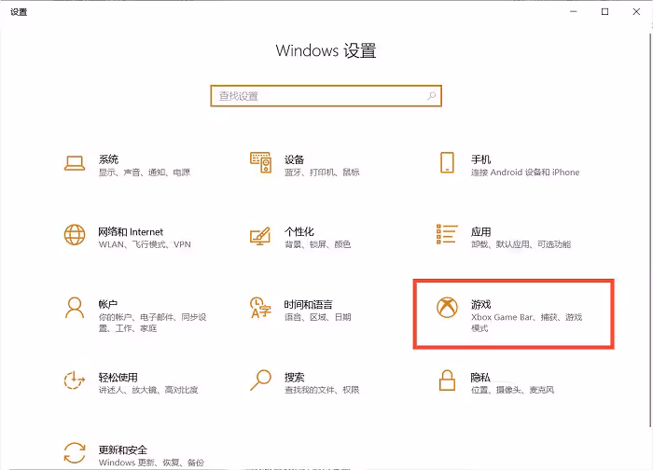Click the 位置、摄像头、麦克风 description
Screen dimensions: 653x470
pyautogui.click(x=513, y=390)
